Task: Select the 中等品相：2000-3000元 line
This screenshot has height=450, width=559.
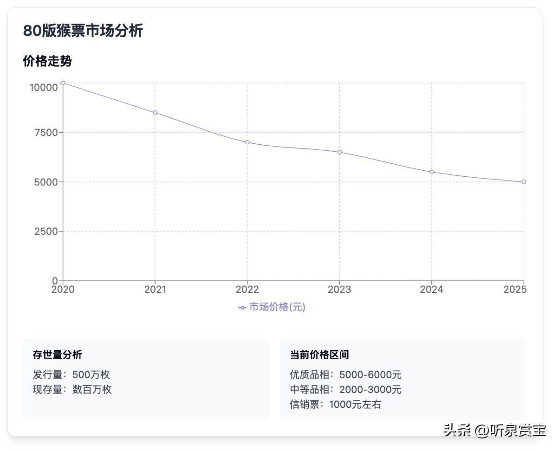Action: 345,390
